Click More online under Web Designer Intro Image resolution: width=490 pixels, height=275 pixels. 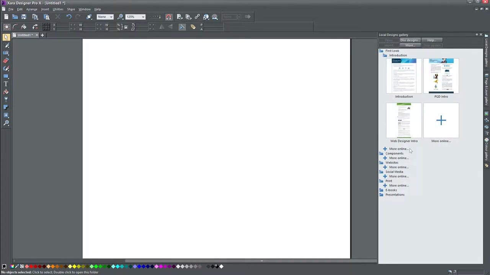399,149
